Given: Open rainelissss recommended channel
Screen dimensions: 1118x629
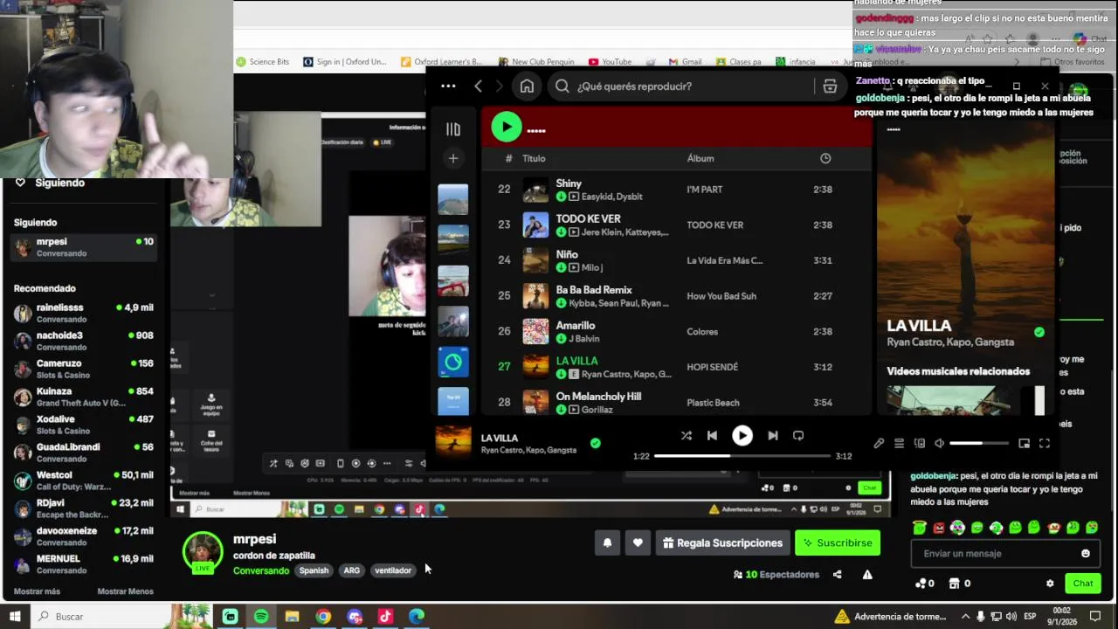Looking at the screenshot, I should pyautogui.click(x=84, y=313).
